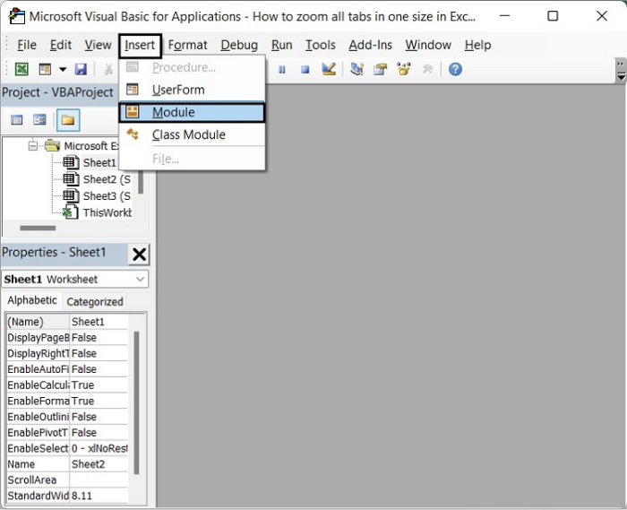Select the EnableOutlining property row
The width and height of the screenshot is (627, 510).
coord(67,417)
